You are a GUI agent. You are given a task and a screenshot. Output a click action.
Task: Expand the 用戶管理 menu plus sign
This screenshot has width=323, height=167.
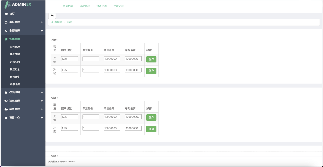[x=42, y=22]
